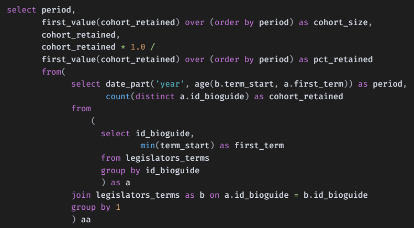Click the division slash operator

click(153, 47)
